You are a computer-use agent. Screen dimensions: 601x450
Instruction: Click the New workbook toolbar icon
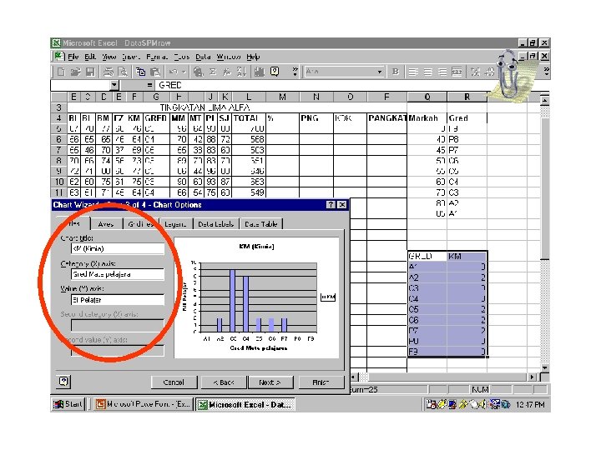[x=61, y=72]
